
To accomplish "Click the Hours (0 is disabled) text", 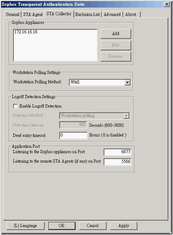I will click(x=108, y=135).
